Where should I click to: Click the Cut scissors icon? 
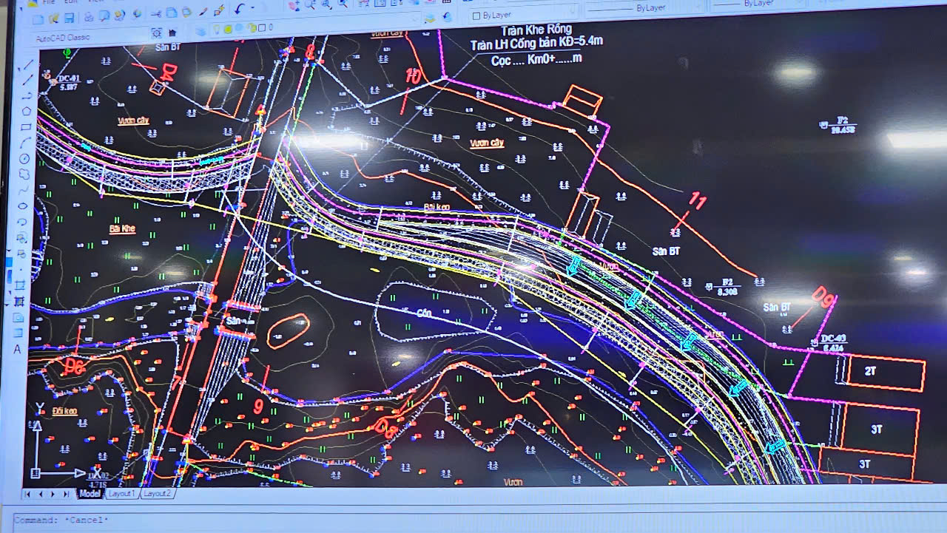click(155, 13)
